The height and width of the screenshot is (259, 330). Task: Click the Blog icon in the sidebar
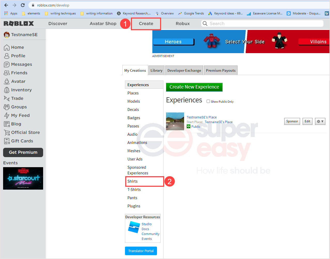[x=7, y=124]
